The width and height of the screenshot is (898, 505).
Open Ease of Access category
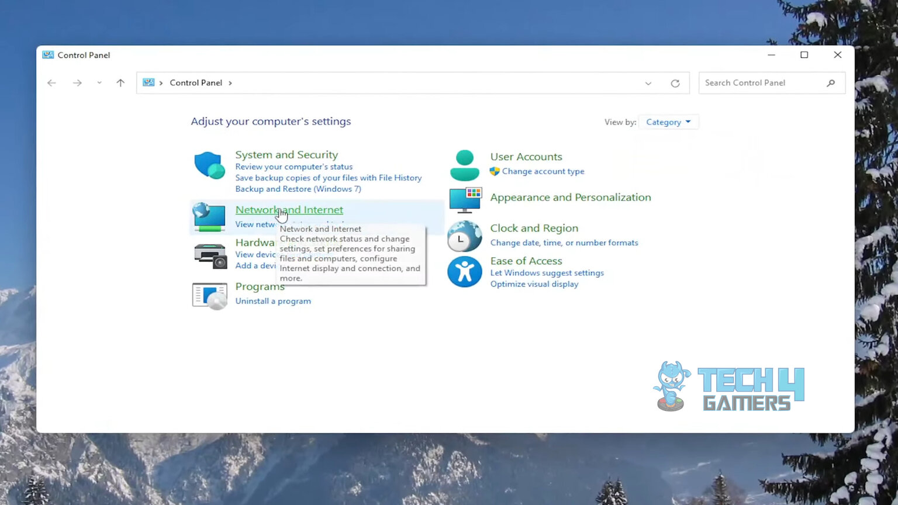point(526,261)
